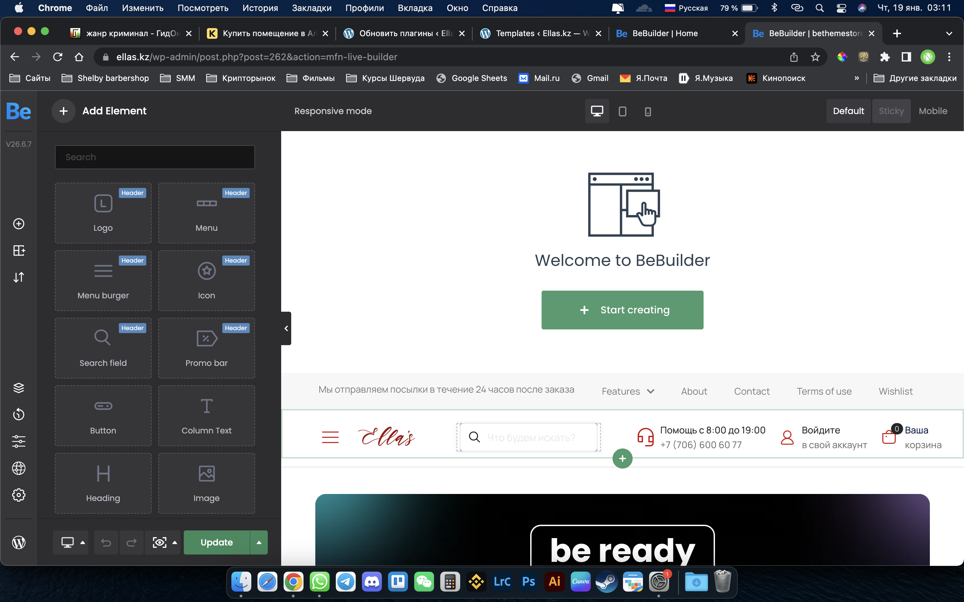Reload the page in Chrome
964x602 pixels.
tap(58, 57)
